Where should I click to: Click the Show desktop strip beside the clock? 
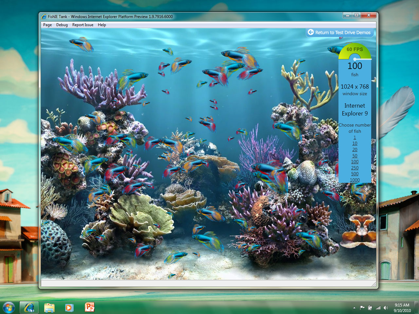pos(416,308)
